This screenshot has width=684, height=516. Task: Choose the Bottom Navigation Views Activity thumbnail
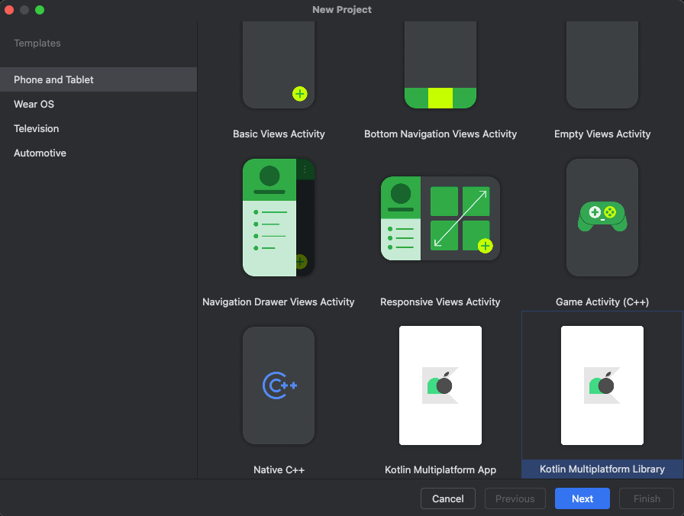tap(440, 65)
